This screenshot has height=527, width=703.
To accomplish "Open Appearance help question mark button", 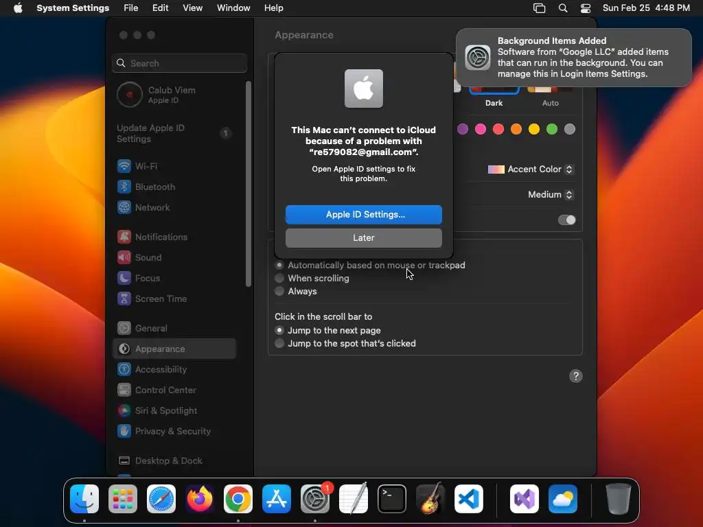I will tap(576, 376).
